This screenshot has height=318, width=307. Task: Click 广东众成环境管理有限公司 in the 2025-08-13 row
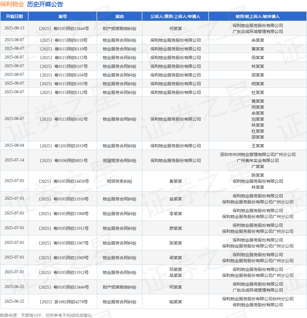pyautogui.click(x=258, y=31)
